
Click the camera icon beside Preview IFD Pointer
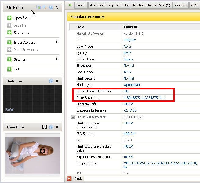[73, 117]
